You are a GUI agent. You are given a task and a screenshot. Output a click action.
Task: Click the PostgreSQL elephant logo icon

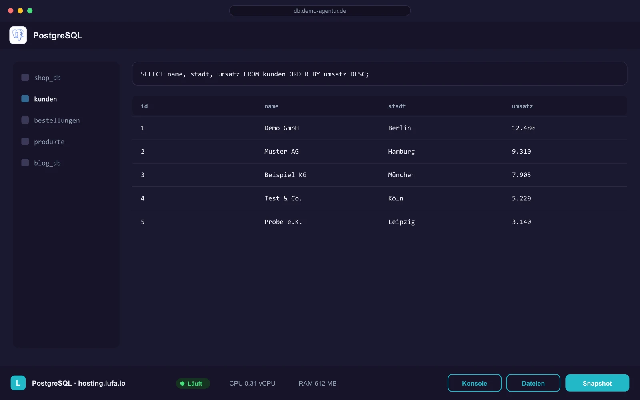[18, 35]
